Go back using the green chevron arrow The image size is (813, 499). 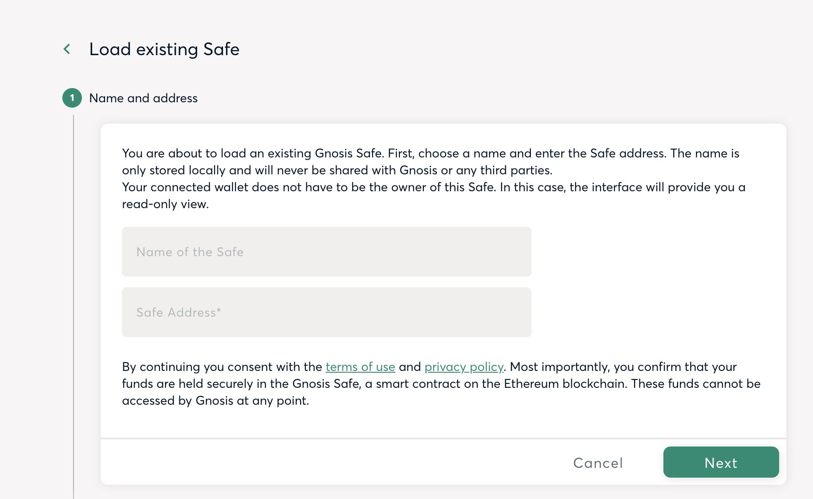[67, 49]
